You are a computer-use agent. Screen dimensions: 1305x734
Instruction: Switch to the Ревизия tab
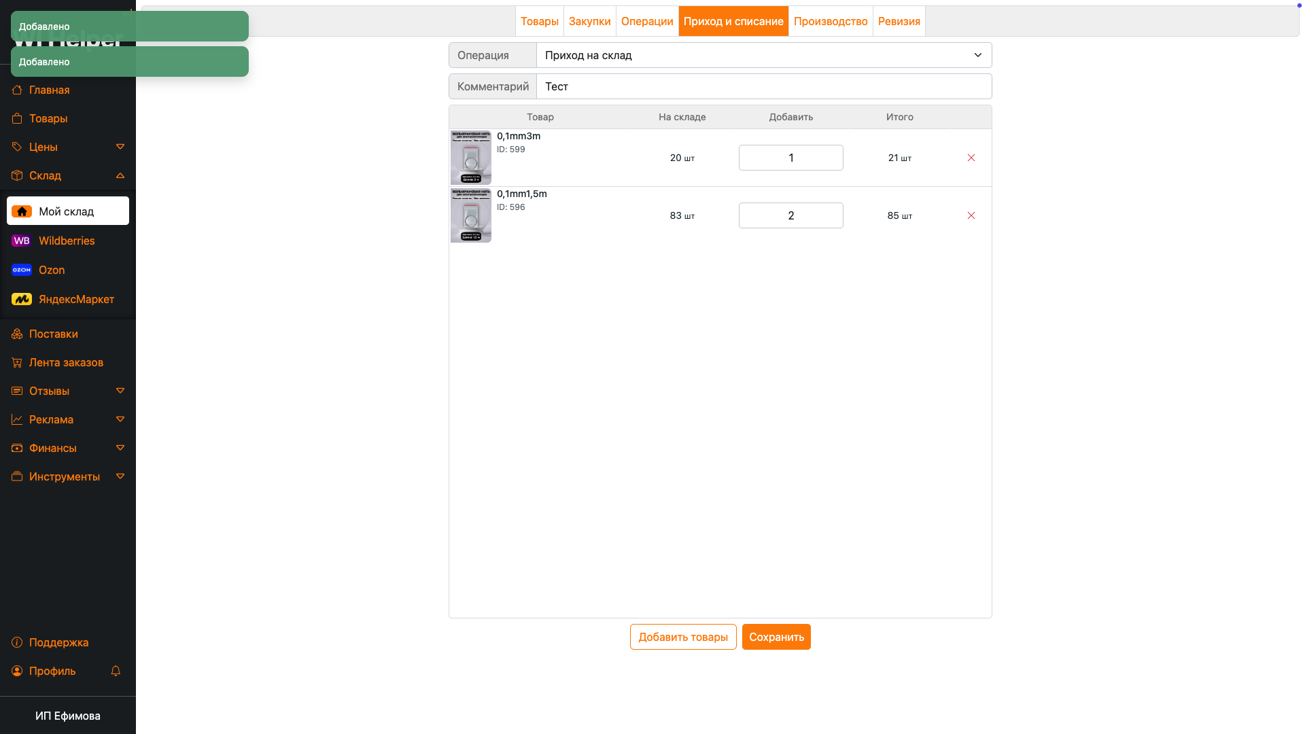click(x=899, y=21)
